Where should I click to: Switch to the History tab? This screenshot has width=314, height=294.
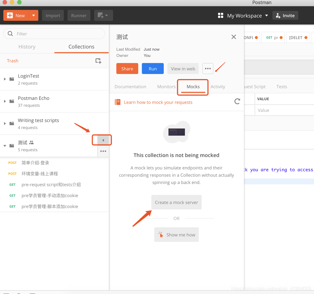coord(27,47)
